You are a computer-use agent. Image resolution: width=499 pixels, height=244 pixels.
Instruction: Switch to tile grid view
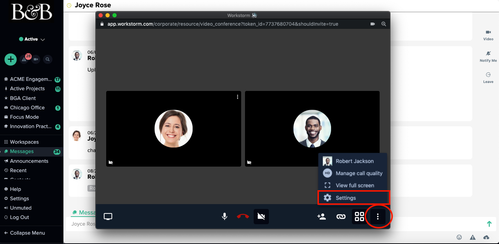coord(360,217)
